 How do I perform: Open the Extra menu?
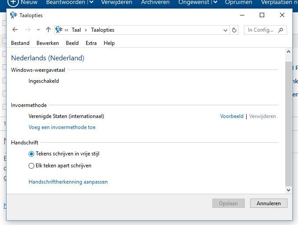pyautogui.click(x=91, y=43)
